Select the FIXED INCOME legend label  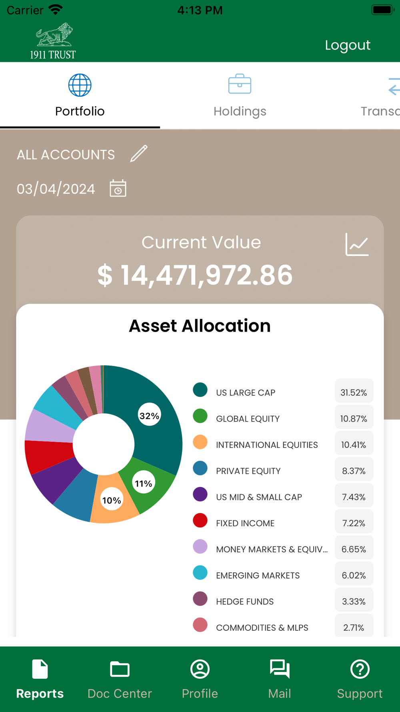245,523
